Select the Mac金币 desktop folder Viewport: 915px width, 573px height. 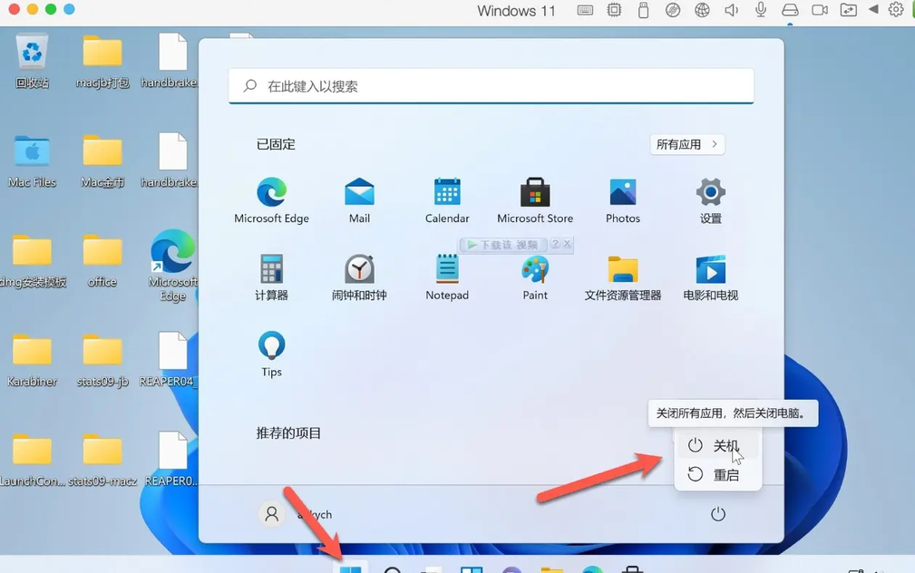(102, 160)
